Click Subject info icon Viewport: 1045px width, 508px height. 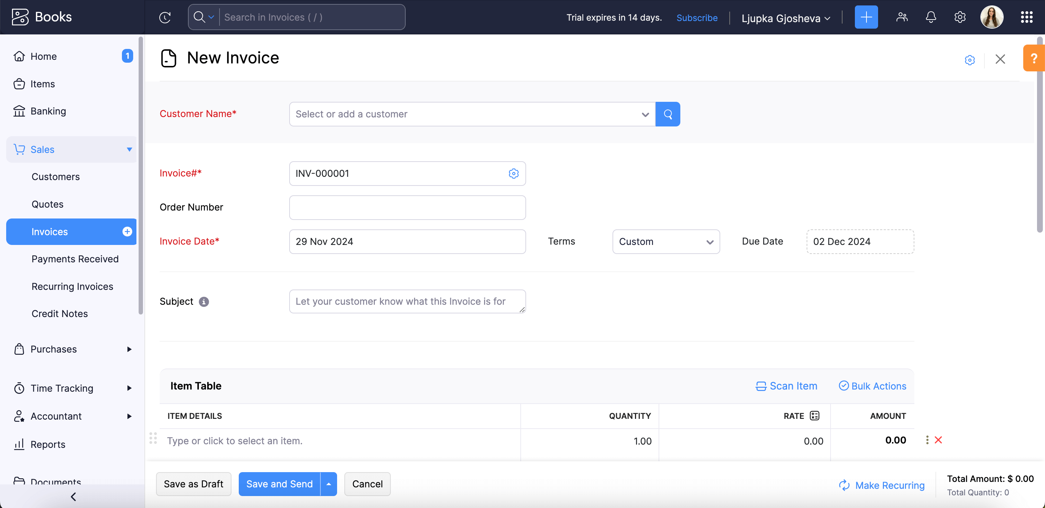click(x=204, y=302)
